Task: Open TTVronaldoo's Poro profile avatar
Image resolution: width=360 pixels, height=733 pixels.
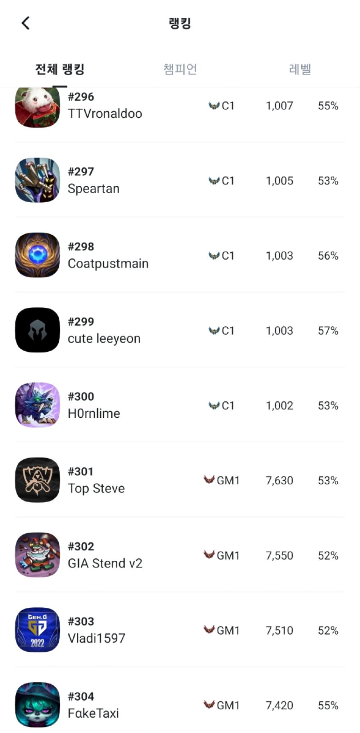Action: coord(37,107)
